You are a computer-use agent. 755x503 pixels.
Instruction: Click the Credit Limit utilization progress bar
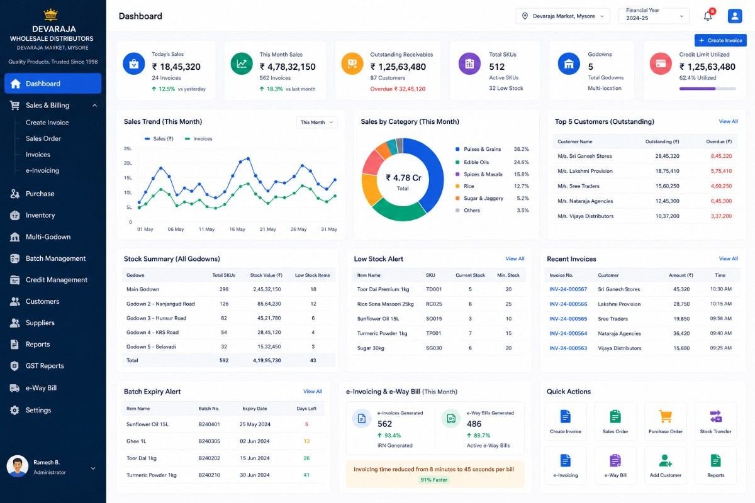(707, 89)
